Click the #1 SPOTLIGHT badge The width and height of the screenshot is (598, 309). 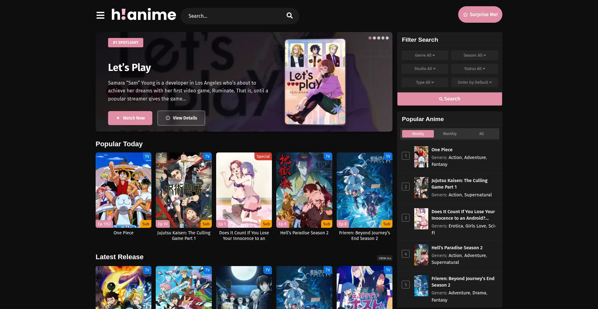tap(126, 43)
